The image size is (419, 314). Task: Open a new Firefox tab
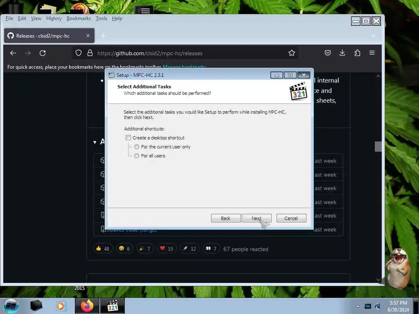103,36
